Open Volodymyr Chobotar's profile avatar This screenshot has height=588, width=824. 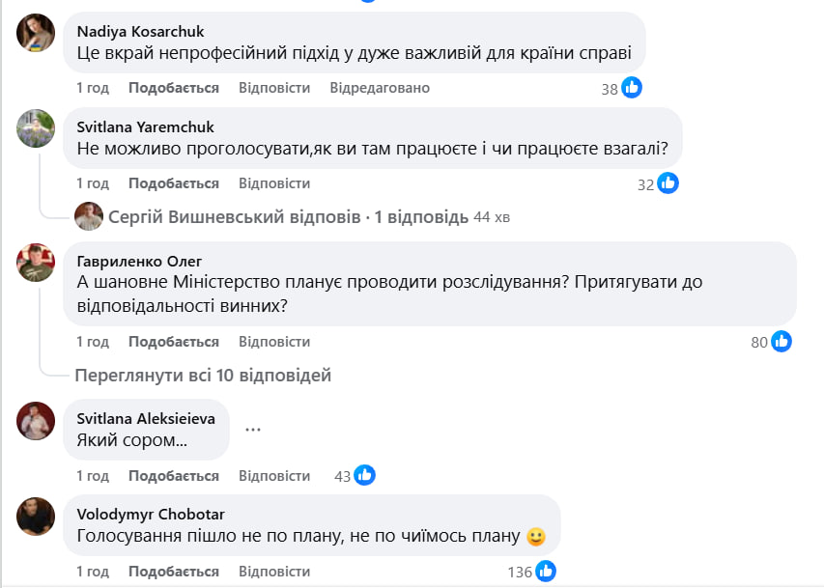coord(36,517)
